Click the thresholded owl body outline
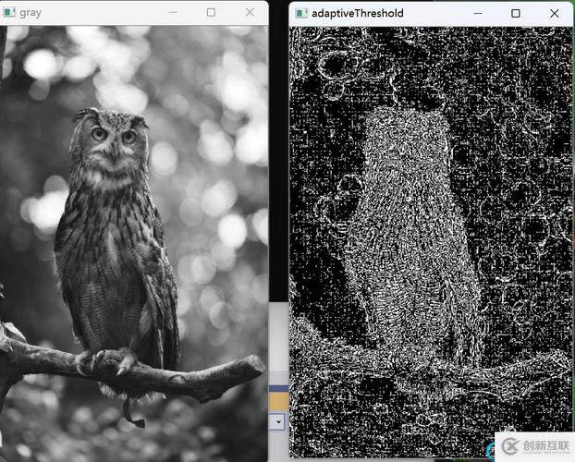Image resolution: width=575 pixels, height=462 pixels. [x=411, y=240]
